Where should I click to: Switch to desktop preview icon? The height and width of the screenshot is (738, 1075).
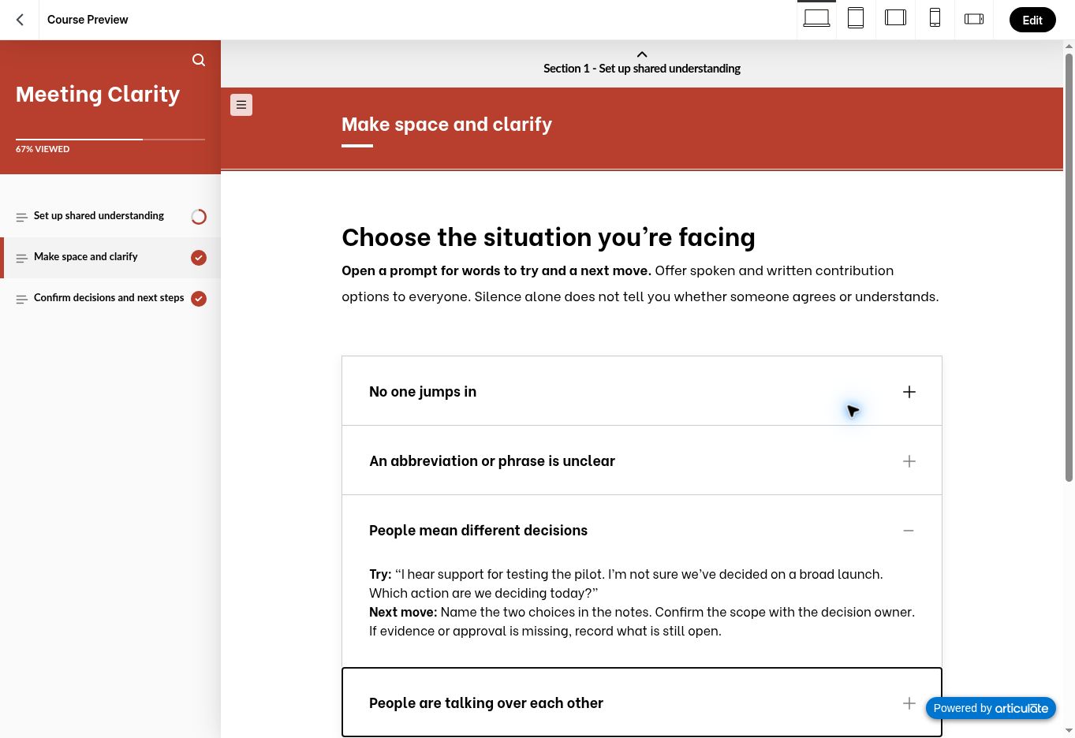click(x=816, y=18)
